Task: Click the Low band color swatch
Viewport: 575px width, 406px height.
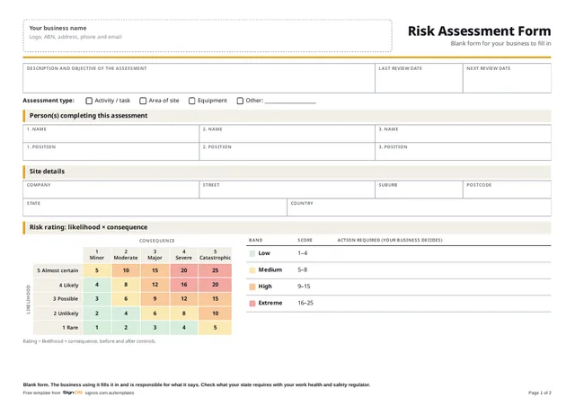Action: click(x=252, y=253)
